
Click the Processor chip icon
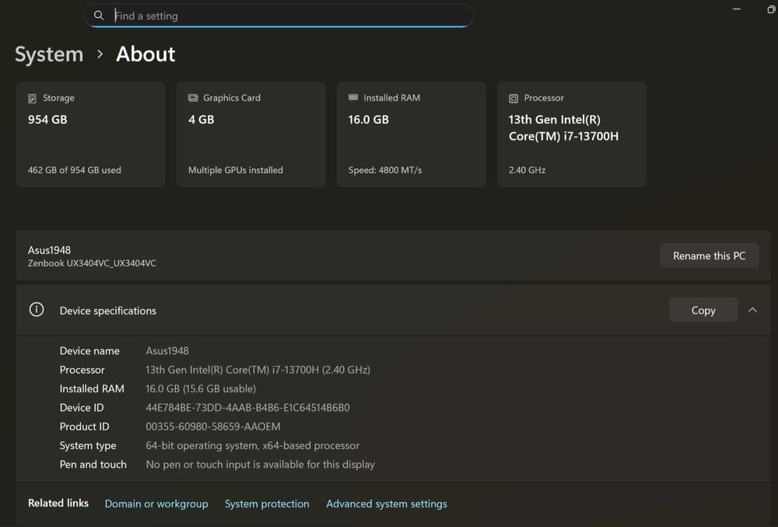point(513,99)
